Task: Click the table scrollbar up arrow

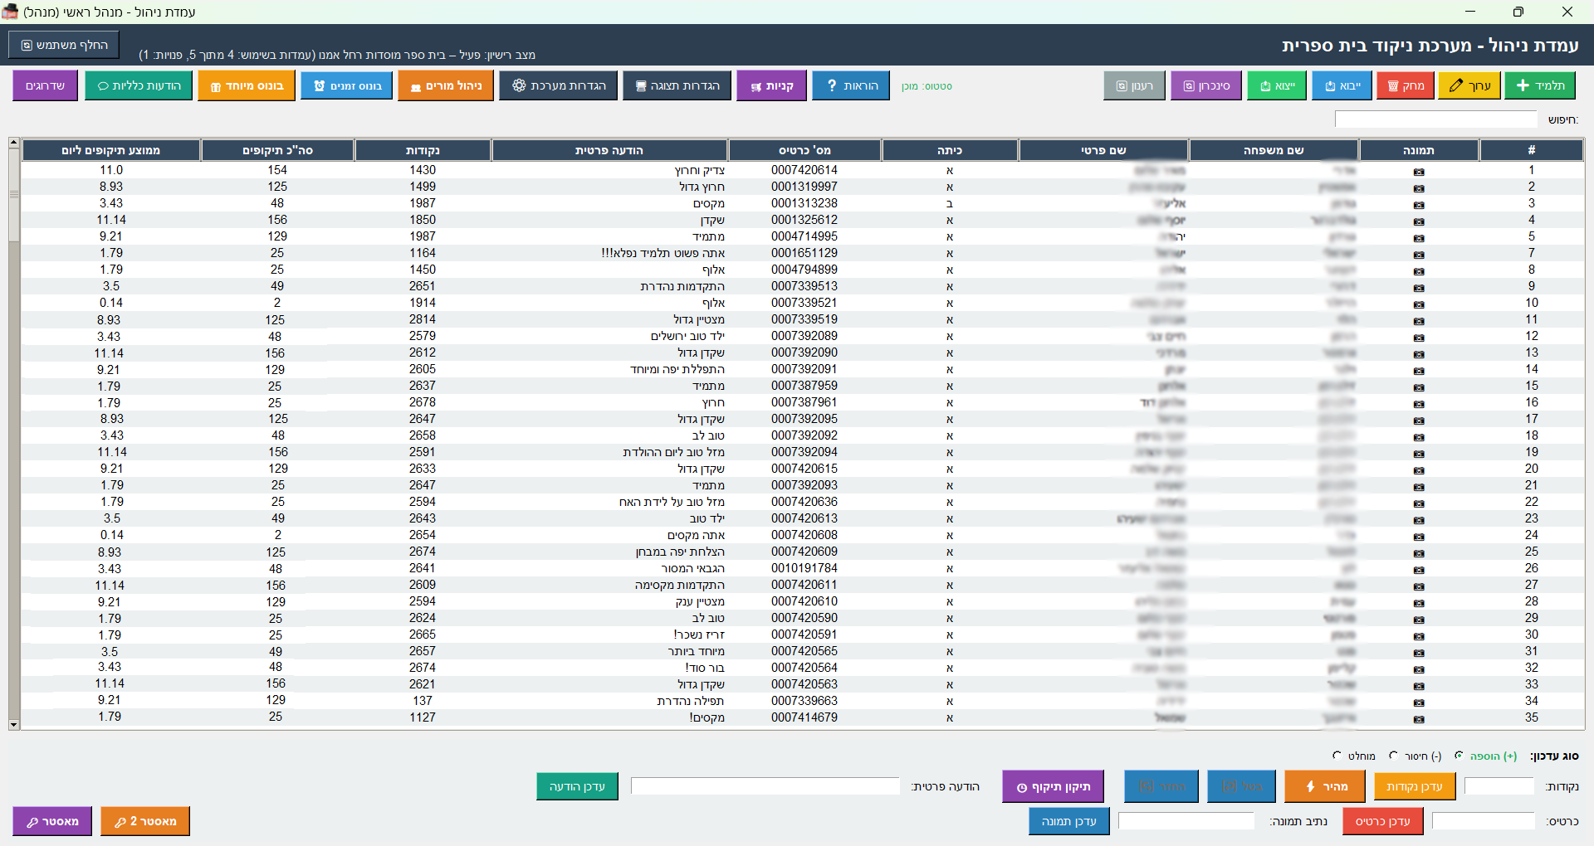Action: (x=14, y=143)
